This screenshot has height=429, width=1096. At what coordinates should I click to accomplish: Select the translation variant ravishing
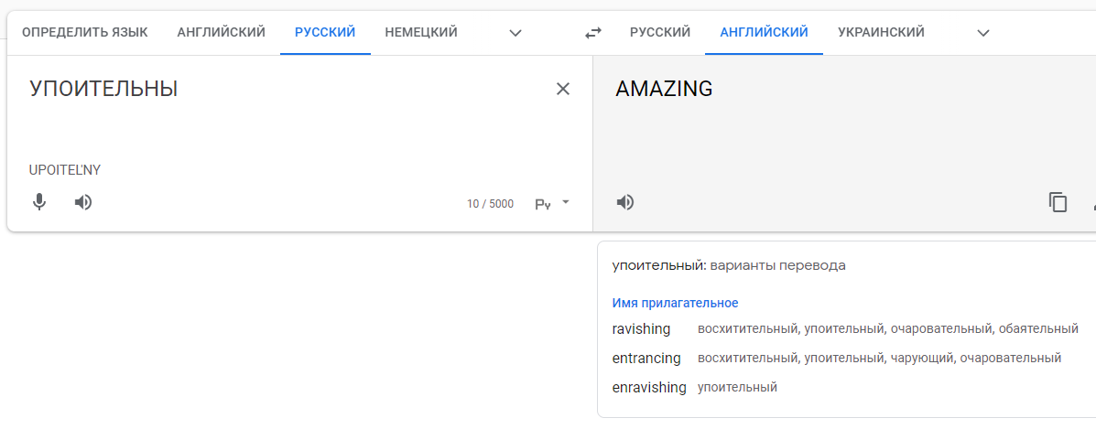pyautogui.click(x=641, y=328)
